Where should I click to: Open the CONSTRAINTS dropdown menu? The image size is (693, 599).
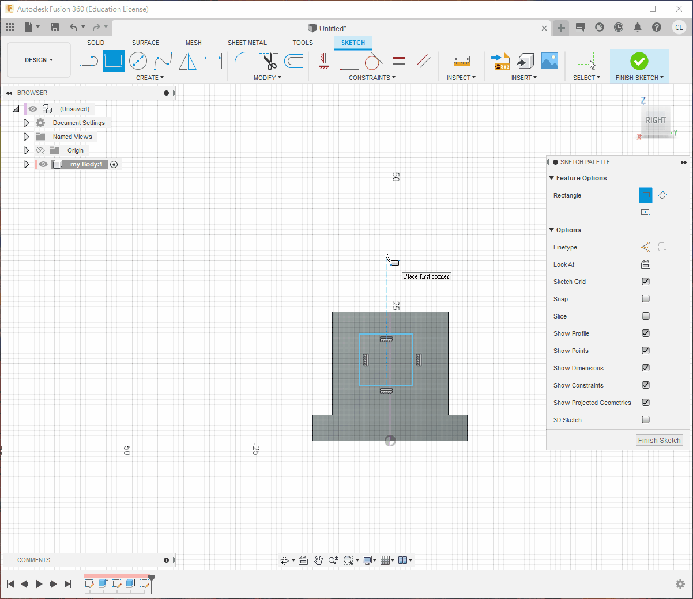[372, 78]
